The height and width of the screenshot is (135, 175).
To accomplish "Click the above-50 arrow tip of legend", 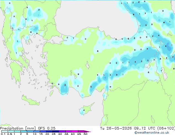I will (x=87, y=131).
